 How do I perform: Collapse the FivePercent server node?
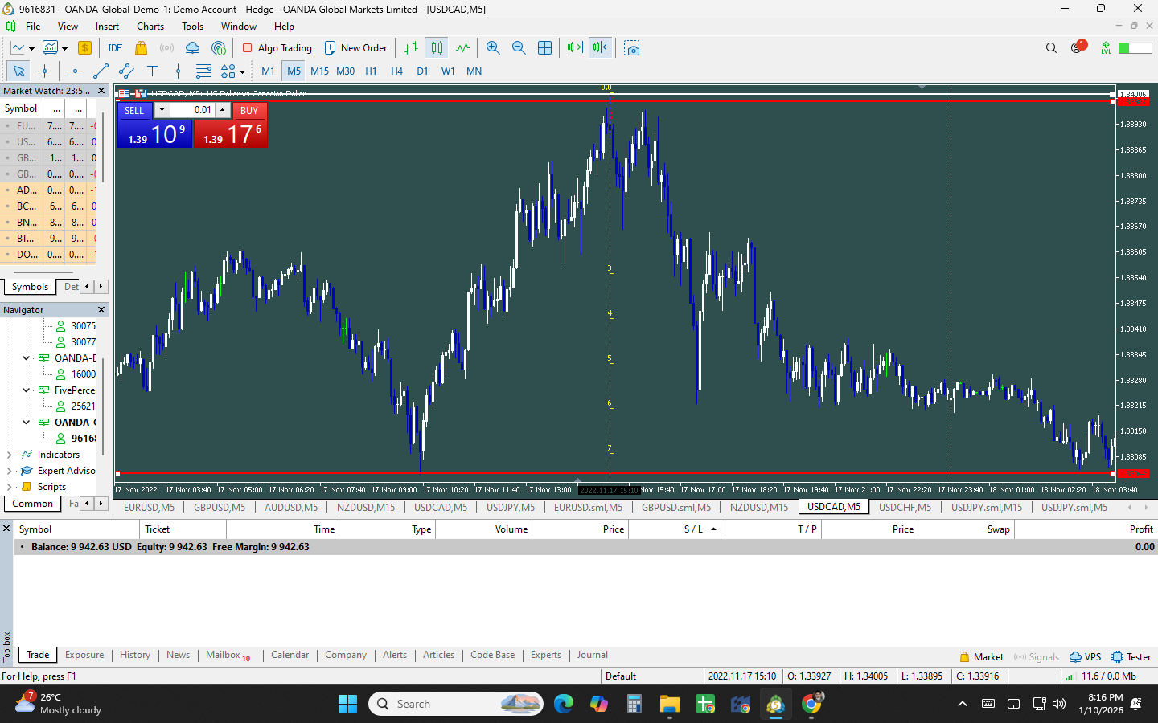(26, 390)
